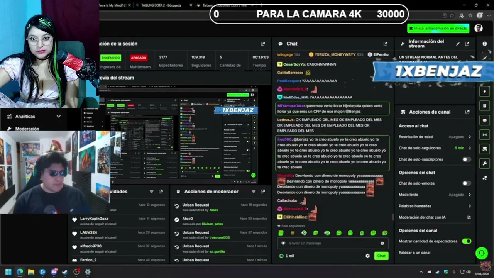
Task: Click follower LAUV324 in activity feed
Action: [88, 232]
